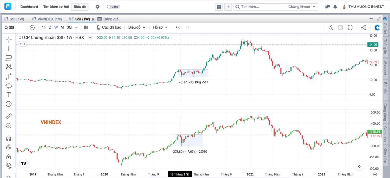Open Cảnh báo side tab

coord(385,135)
